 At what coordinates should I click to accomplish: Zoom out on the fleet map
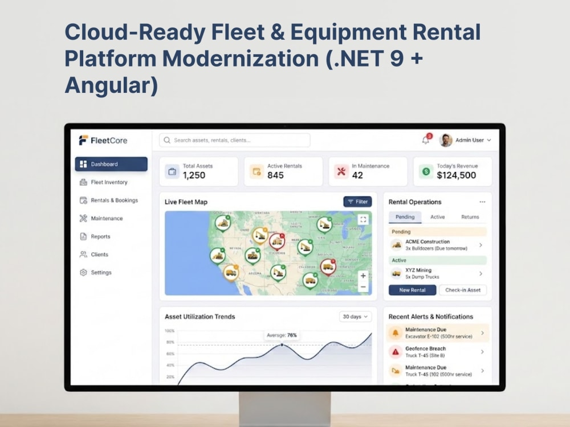point(363,287)
